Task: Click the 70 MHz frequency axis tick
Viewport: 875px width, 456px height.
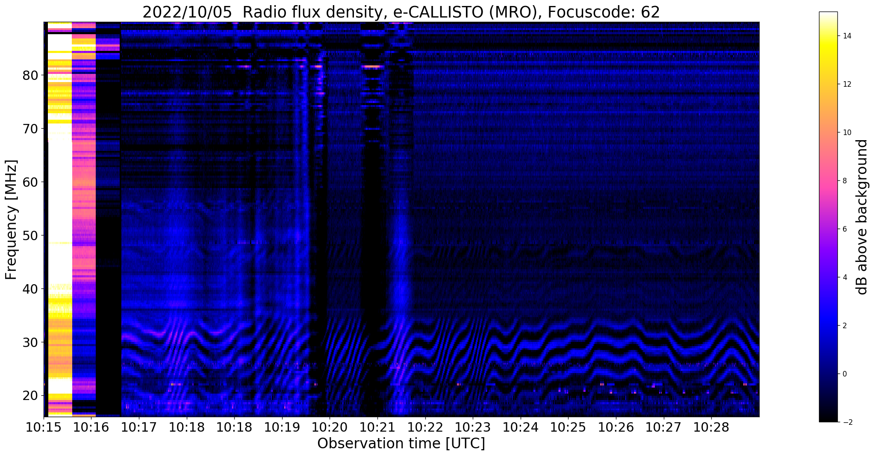Action: [30, 128]
